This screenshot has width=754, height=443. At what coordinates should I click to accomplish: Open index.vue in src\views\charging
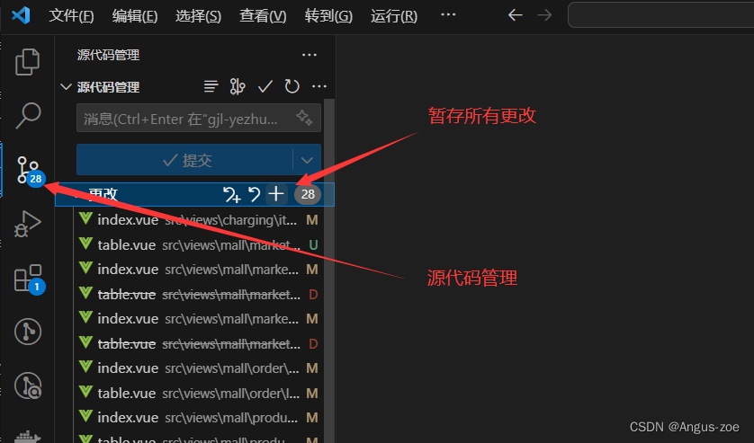197,220
